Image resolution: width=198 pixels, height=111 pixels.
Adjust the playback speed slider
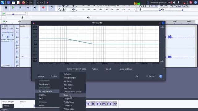pyautogui.click(x=16, y=14)
